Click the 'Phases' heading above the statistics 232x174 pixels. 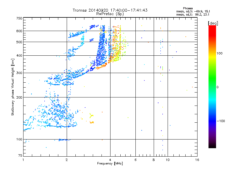click(188, 8)
